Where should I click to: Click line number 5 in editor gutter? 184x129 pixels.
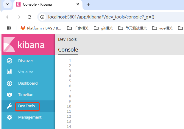click(70, 81)
